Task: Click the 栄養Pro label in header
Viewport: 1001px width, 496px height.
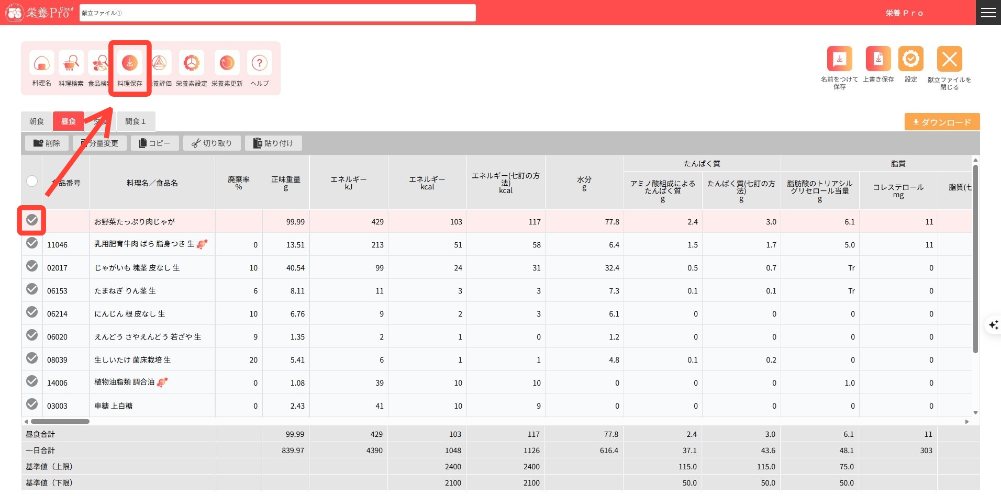Action: pyautogui.click(x=905, y=13)
